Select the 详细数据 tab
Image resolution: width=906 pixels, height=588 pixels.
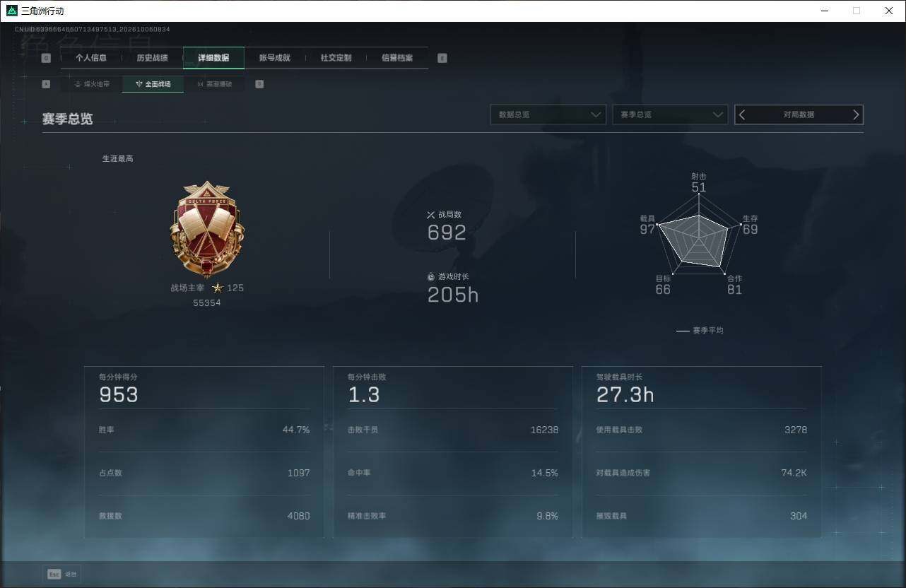pyautogui.click(x=213, y=58)
